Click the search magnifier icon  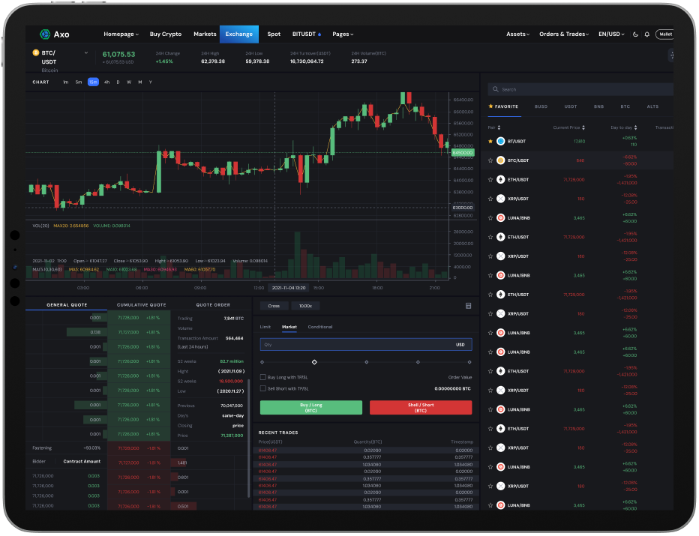click(x=496, y=89)
